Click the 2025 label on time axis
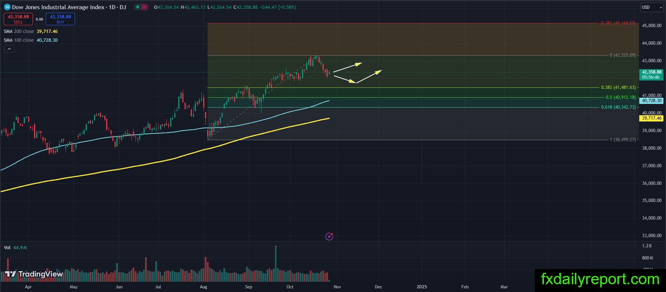Image resolution: width=666 pixels, height=292 pixels. 422,287
